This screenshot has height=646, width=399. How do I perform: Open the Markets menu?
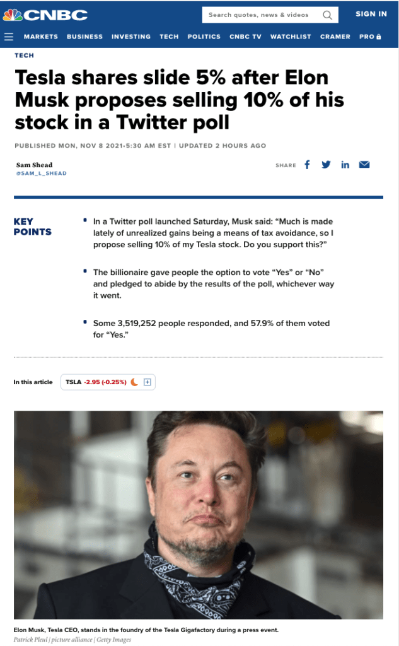(x=40, y=37)
